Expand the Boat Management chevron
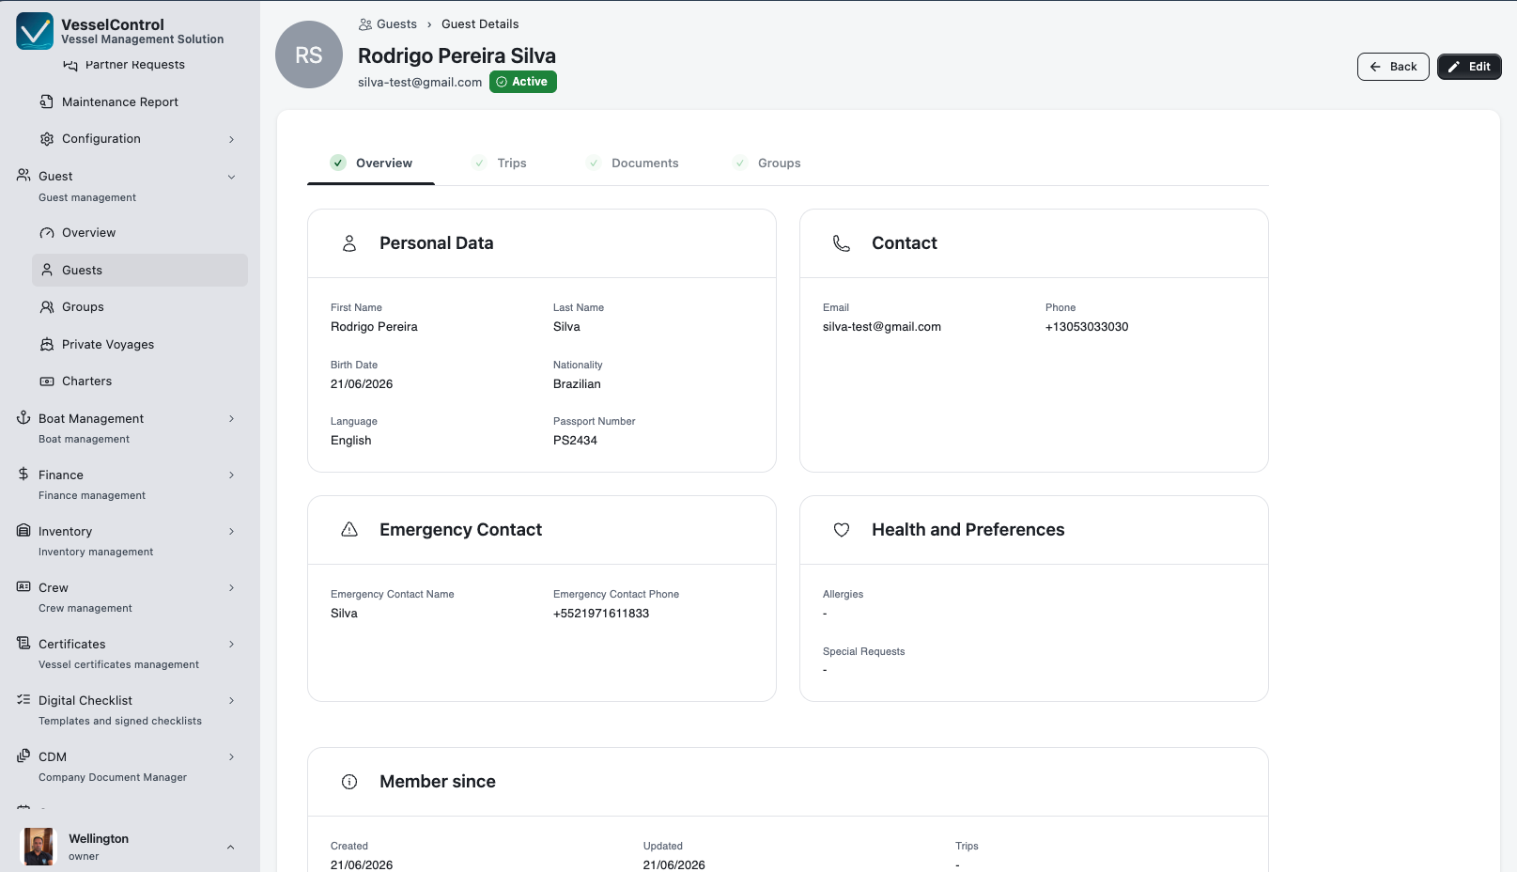This screenshot has width=1517, height=872. 231,419
